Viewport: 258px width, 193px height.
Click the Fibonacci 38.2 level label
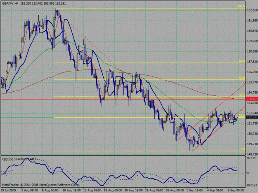[x=242, y=95]
